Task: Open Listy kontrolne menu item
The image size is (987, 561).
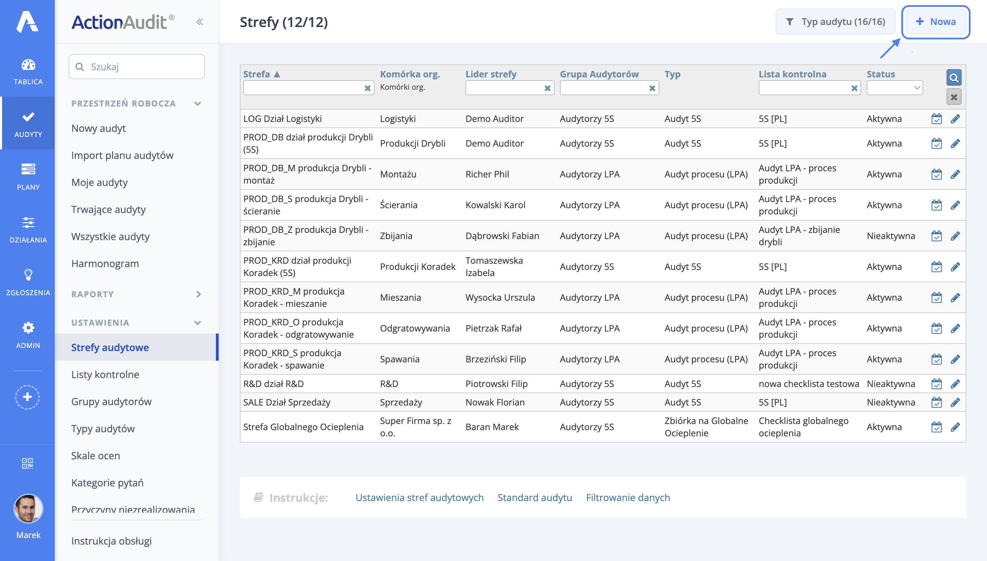Action: 105,374
